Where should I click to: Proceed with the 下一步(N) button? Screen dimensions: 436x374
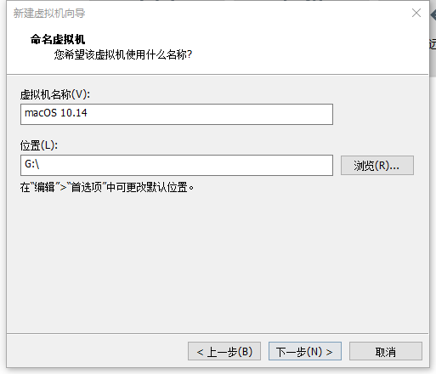pyautogui.click(x=305, y=351)
